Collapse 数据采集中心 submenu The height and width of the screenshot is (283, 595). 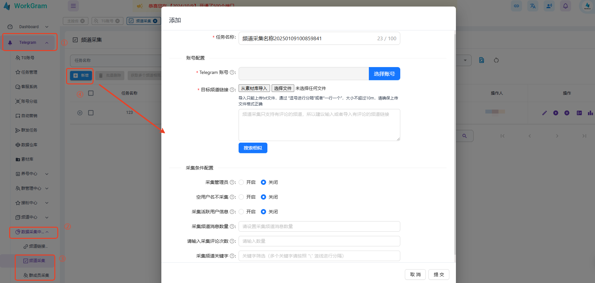(x=47, y=232)
